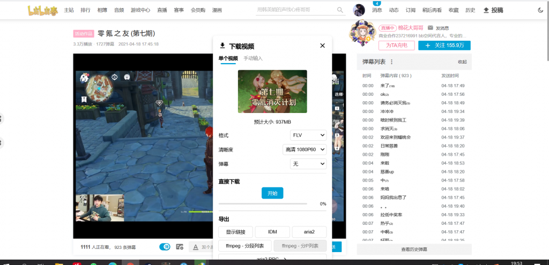Sort danmaku by 发送时间 column header
The image size is (549, 265).
click(450, 75)
